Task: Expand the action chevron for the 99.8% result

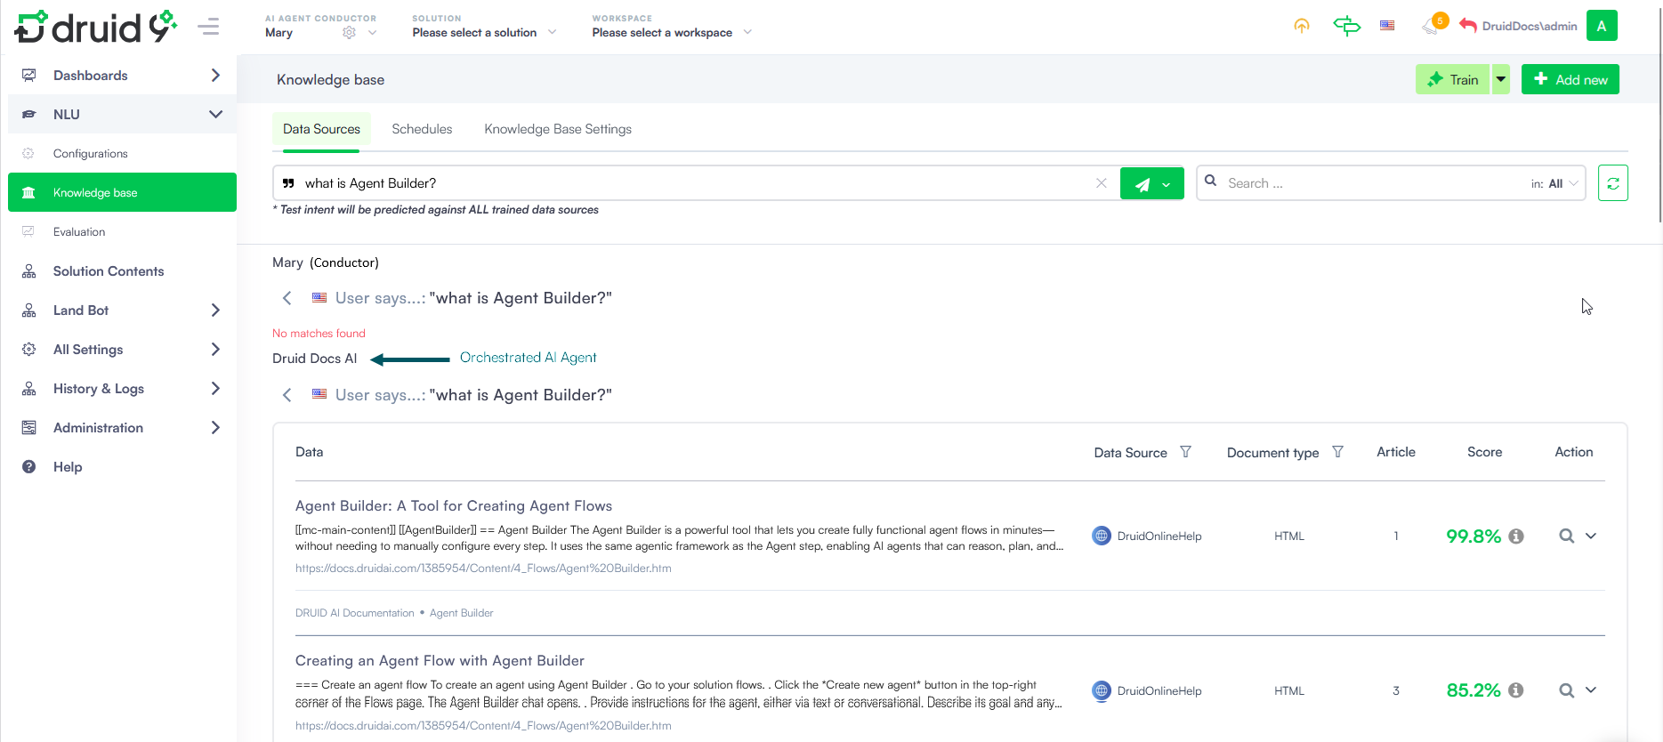Action: point(1591,536)
